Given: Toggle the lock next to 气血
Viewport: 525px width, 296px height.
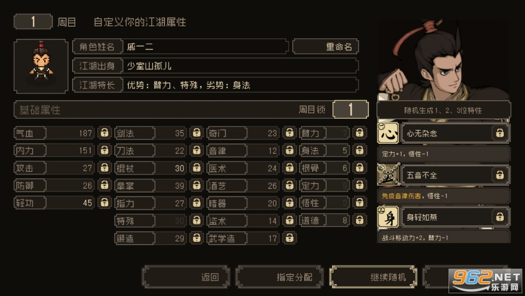Looking at the screenshot, I should pyautogui.click(x=104, y=133).
